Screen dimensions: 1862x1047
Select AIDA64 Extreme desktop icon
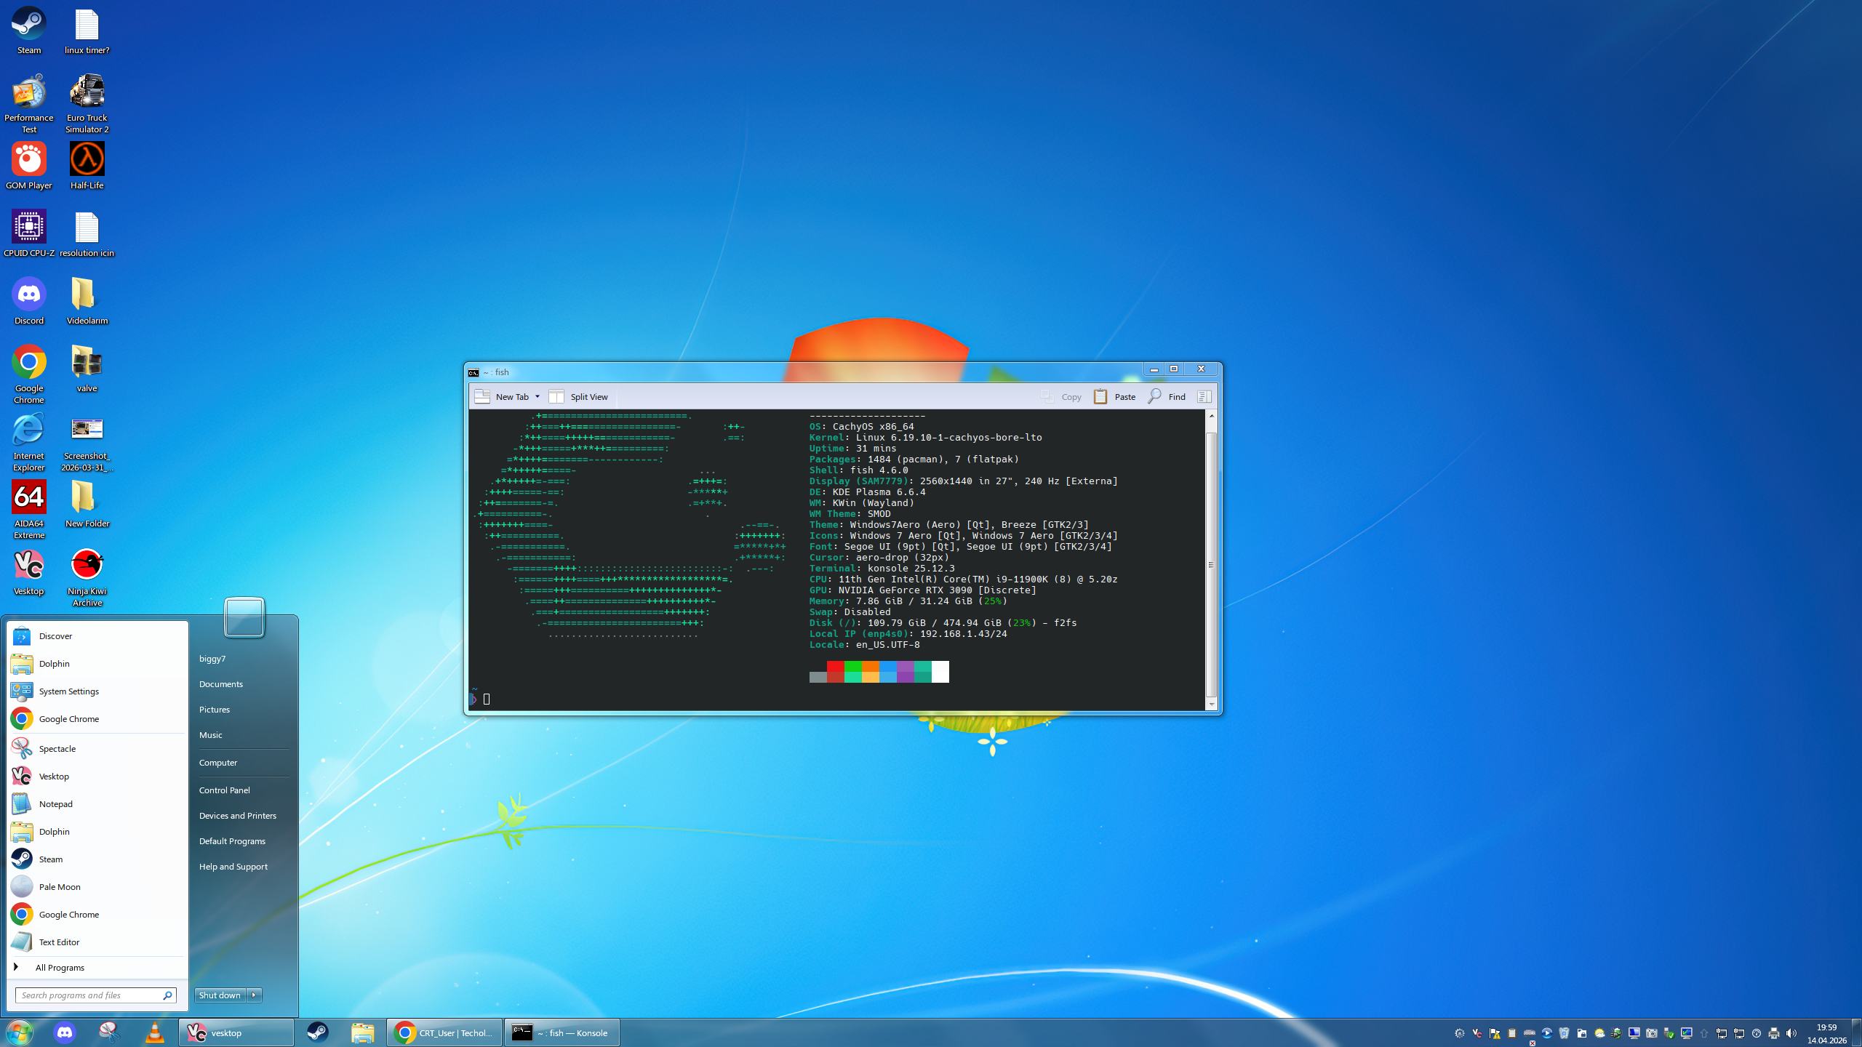[x=29, y=509]
